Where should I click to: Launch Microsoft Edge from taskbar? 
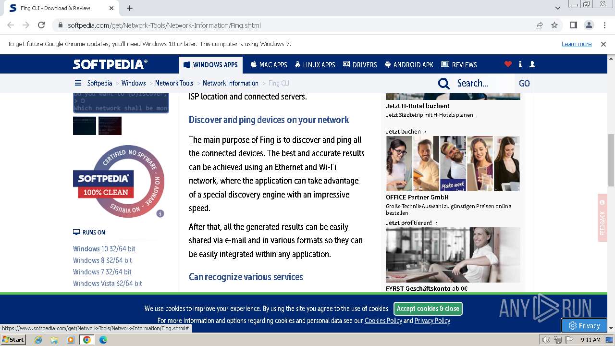103,340
